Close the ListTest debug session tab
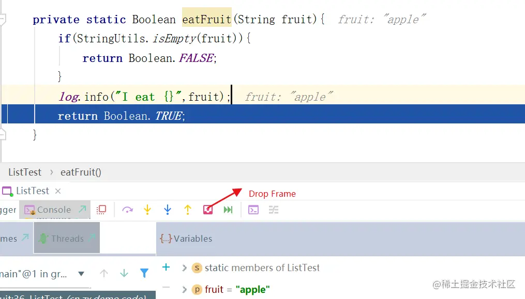Screen dimensions: 525x299 [x=58, y=191]
